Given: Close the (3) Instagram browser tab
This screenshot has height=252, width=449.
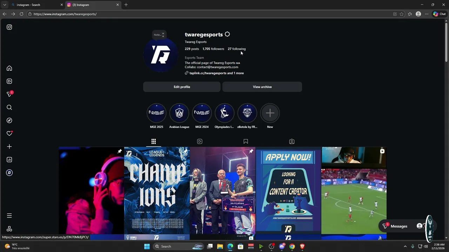Looking at the screenshot, I should click(x=118, y=5).
